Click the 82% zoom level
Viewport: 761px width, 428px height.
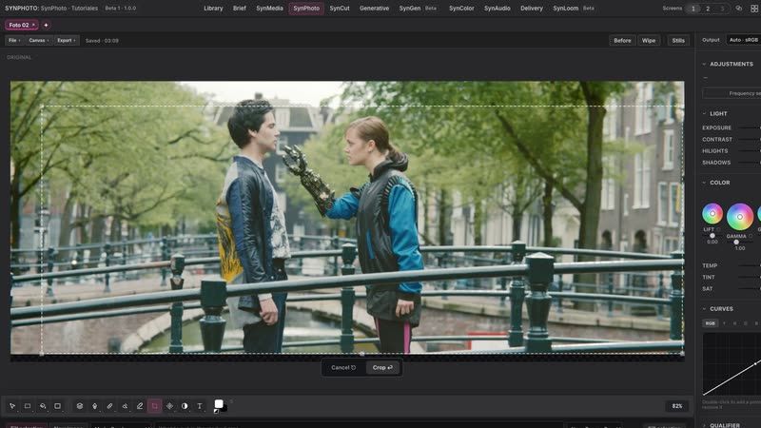[677, 406]
